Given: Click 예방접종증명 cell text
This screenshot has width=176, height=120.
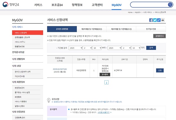Looking at the screenshot, I should (x=81, y=70).
